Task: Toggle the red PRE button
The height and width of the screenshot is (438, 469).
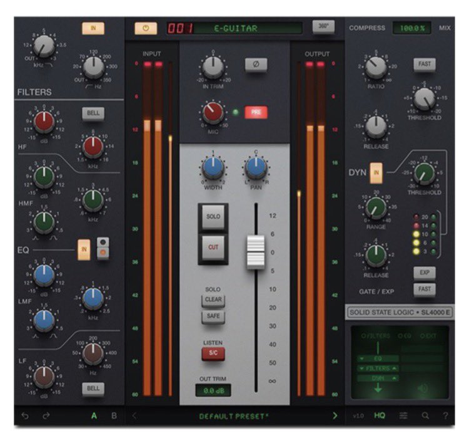Action: [x=256, y=112]
